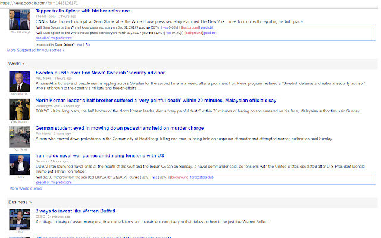This screenshot has height=238, width=381.
Task: Open the headline 'Iran holds naval war games amid rising tensions'
Action: pos(99,156)
